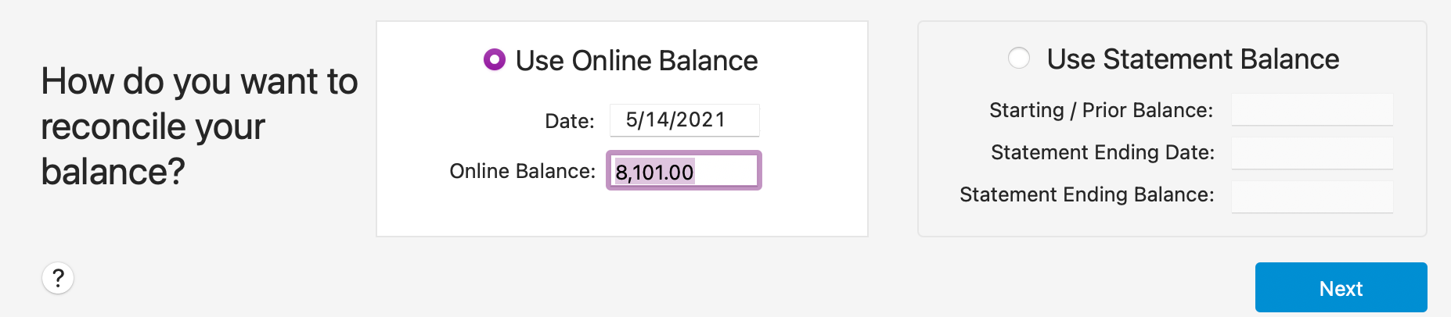Click the Statement Ending Date input field
This screenshot has height=317, width=1451.
(x=1312, y=153)
